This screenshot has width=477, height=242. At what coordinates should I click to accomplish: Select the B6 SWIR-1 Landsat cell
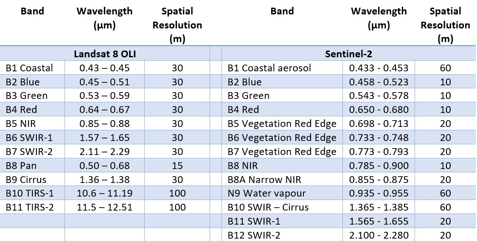click(32, 138)
